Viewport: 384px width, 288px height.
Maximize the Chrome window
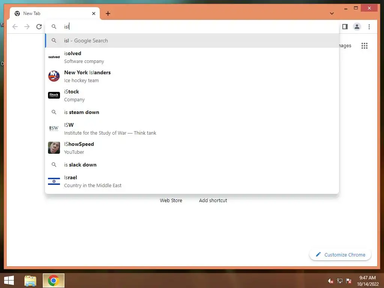tap(356, 8)
